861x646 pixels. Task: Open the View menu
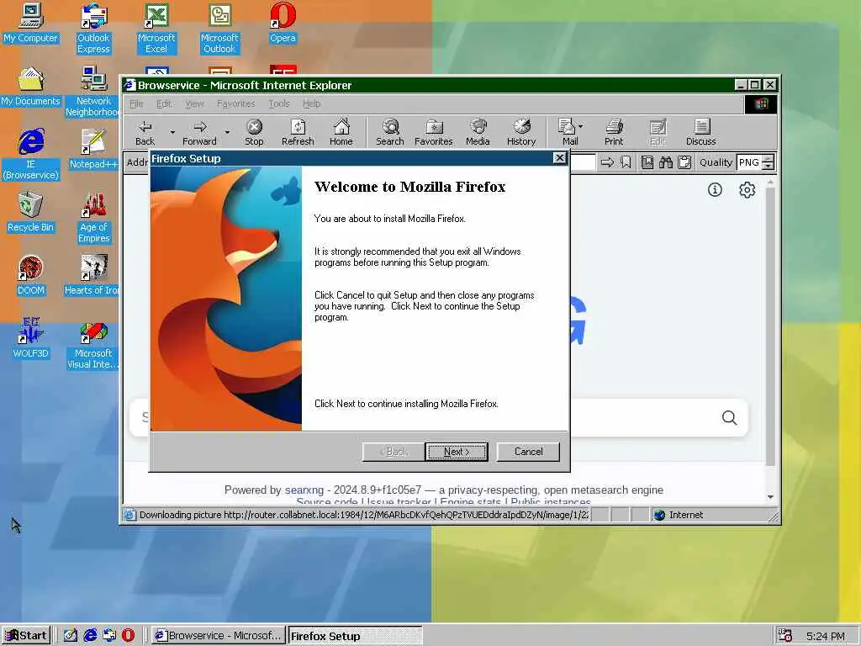(x=194, y=103)
